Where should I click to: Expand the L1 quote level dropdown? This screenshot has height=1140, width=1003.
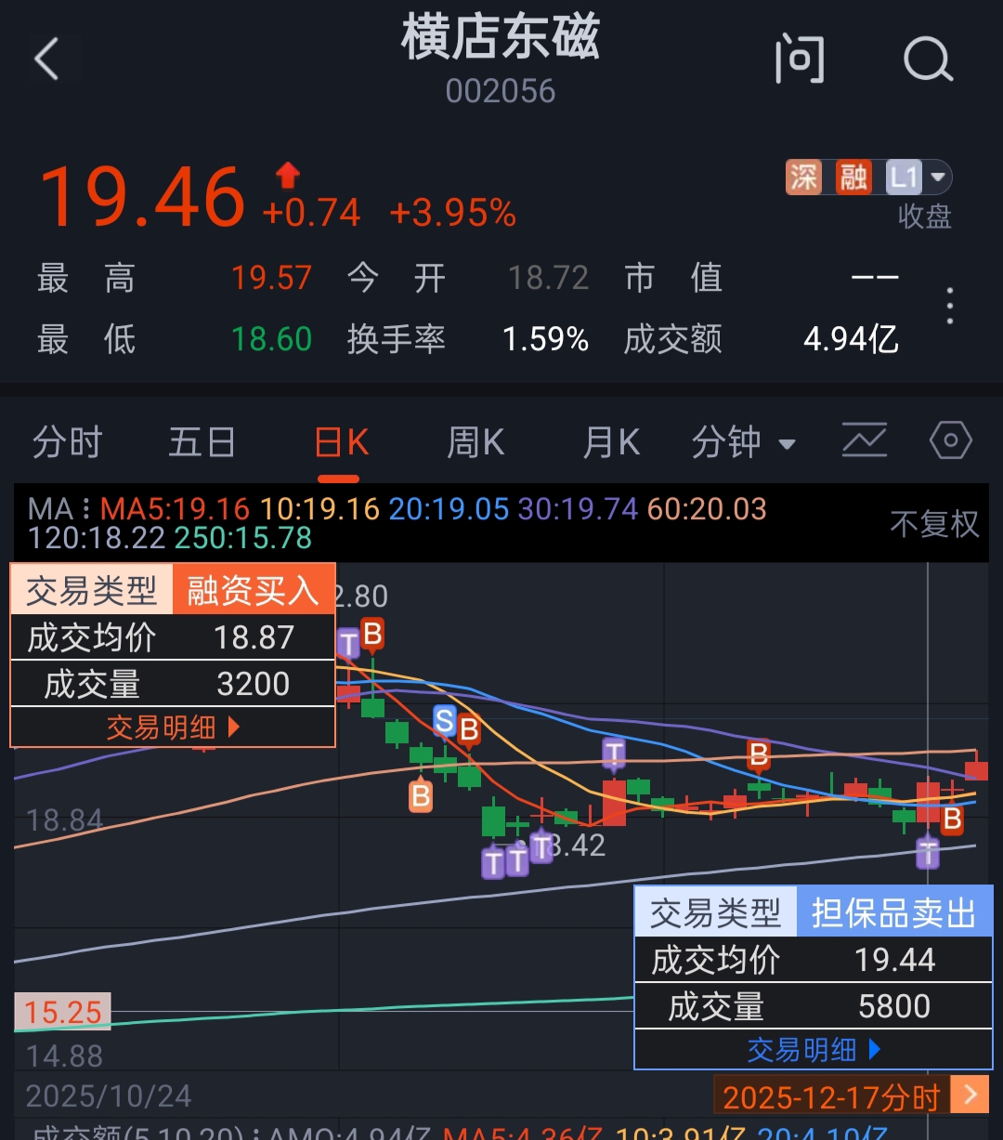coord(918,177)
